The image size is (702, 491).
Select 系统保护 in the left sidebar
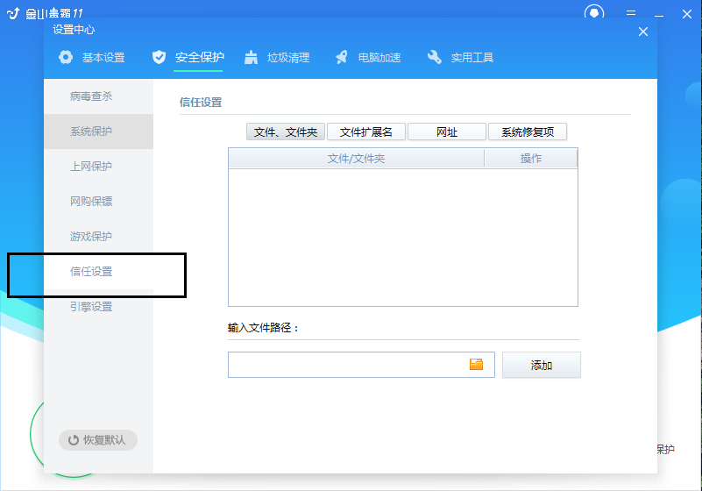91,132
